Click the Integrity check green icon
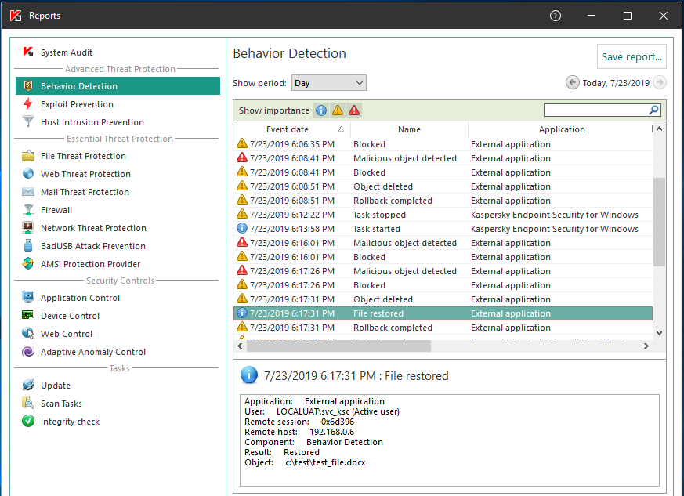The width and height of the screenshot is (684, 496). pos(28,422)
